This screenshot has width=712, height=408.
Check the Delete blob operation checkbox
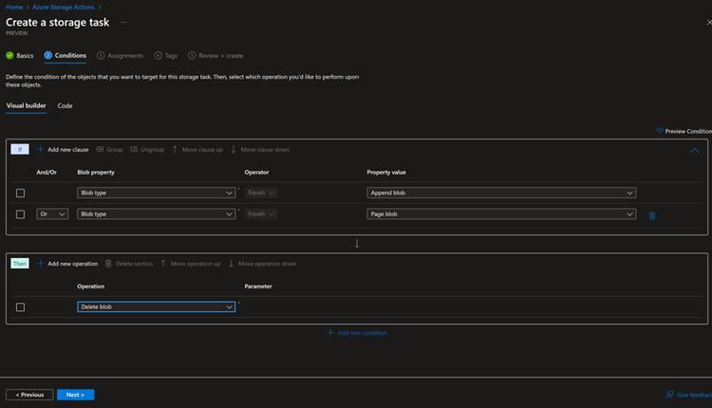click(20, 306)
